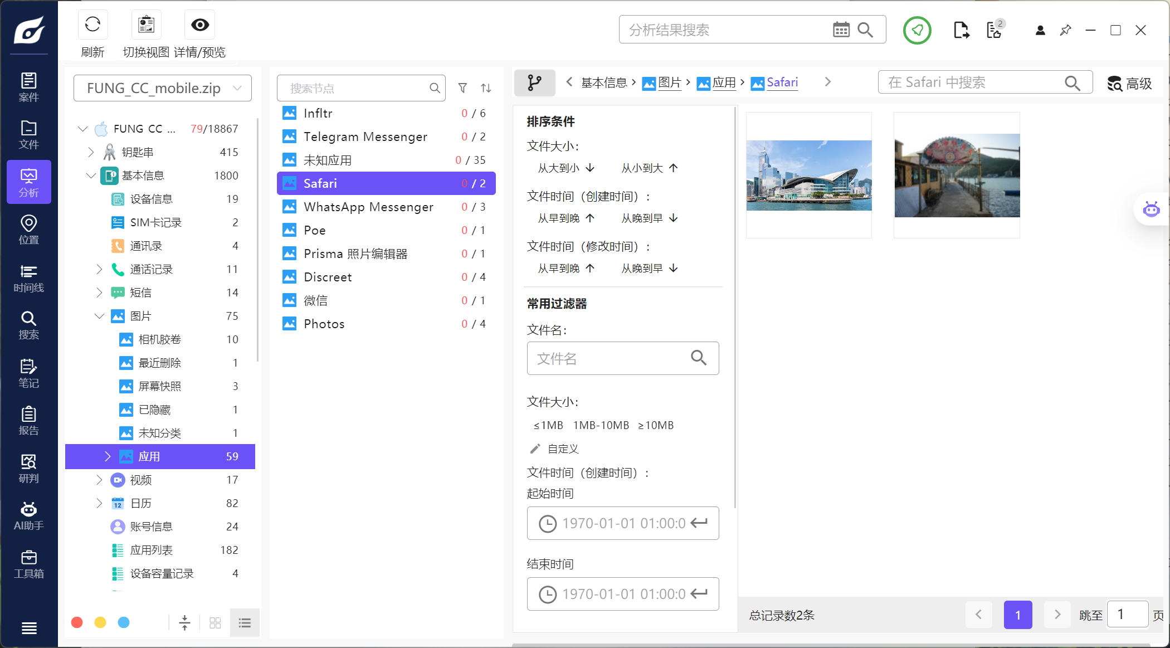
Task: Click the 切换视图 switch view icon
Action: click(146, 25)
